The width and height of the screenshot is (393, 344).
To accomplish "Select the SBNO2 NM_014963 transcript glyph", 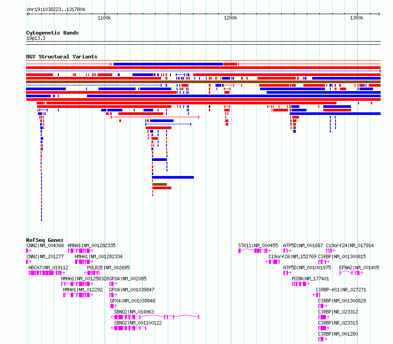I will tap(155, 317).
